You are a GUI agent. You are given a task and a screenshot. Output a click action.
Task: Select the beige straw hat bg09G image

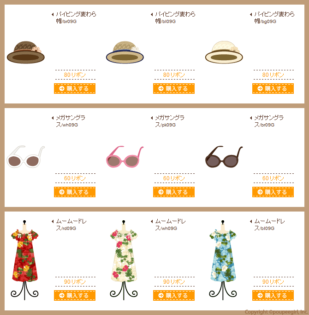point(224,52)
